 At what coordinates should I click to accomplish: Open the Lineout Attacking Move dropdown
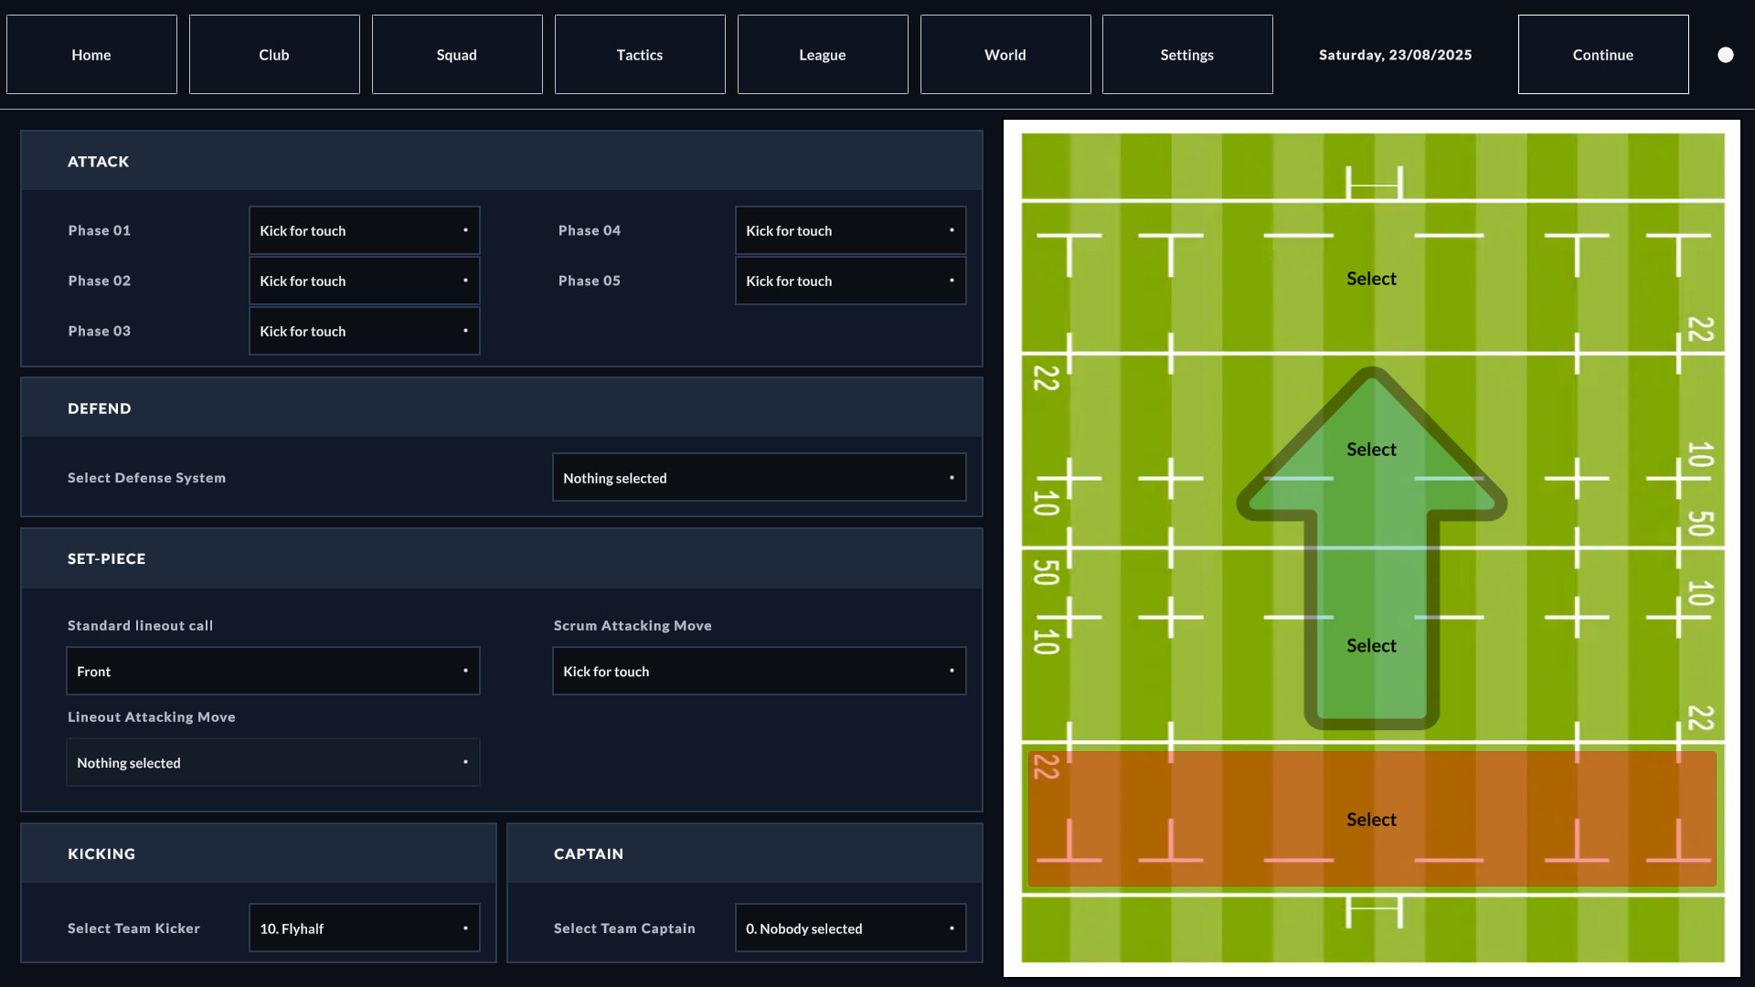[x=271, y=762]
